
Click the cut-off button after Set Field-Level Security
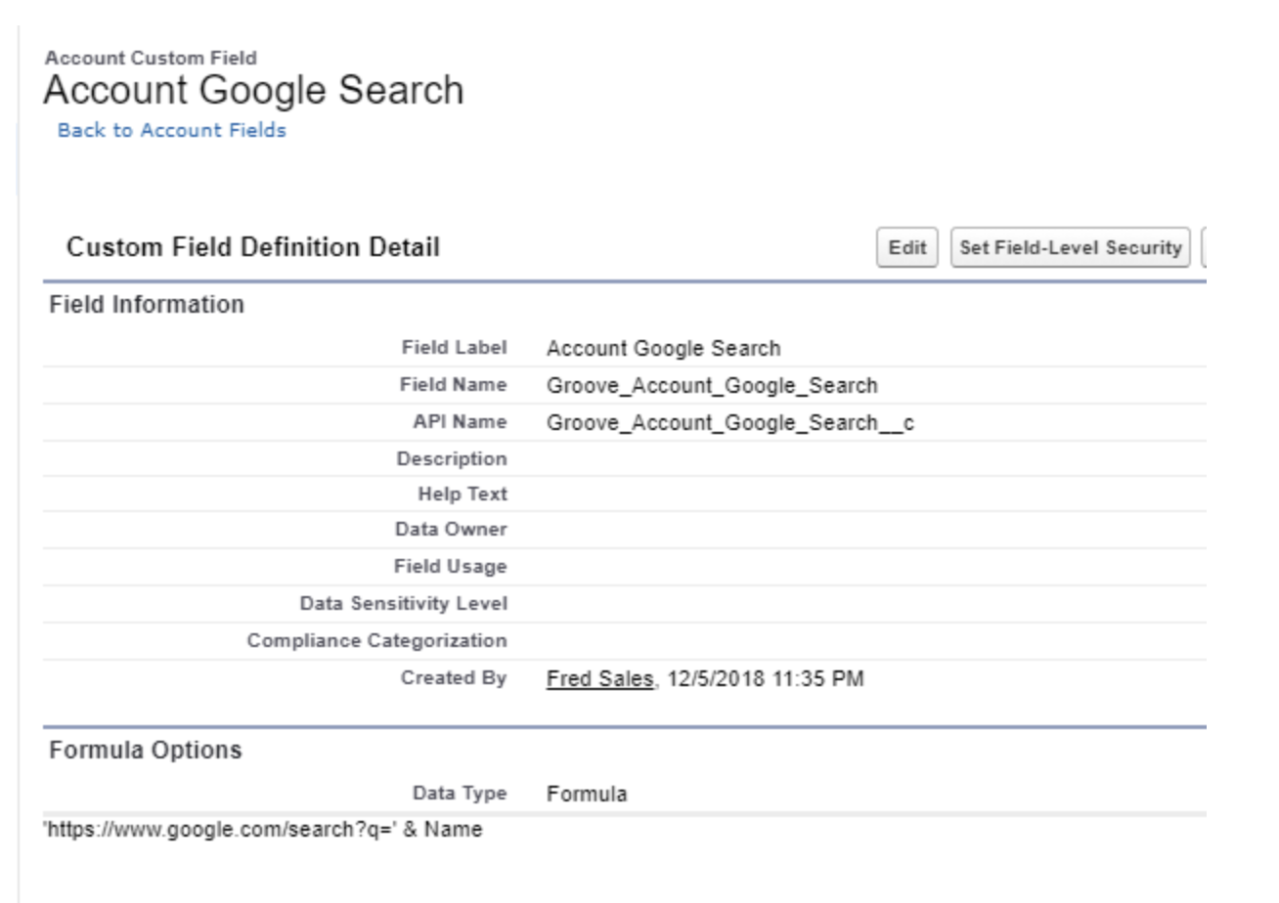(x=1204, y=248)
